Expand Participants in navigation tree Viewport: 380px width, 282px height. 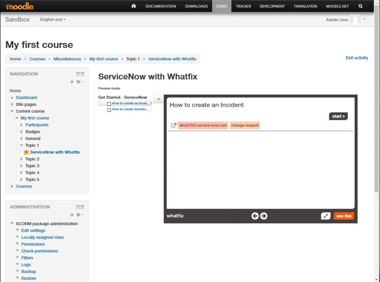(21, 125)
